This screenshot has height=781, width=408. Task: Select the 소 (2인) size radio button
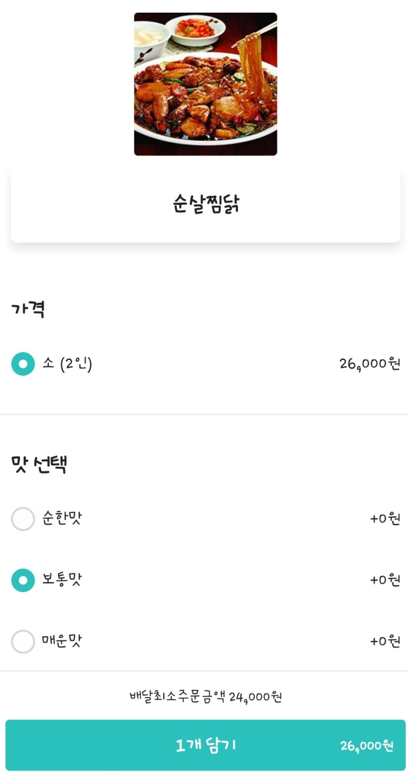click(x=23, y=364)
